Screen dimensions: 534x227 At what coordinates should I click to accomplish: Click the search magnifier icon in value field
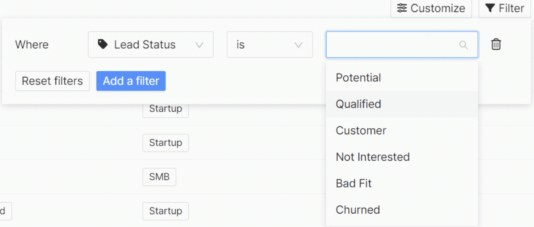coord(463,45)
